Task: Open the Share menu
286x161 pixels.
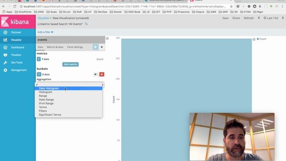Action: point(236,18)
